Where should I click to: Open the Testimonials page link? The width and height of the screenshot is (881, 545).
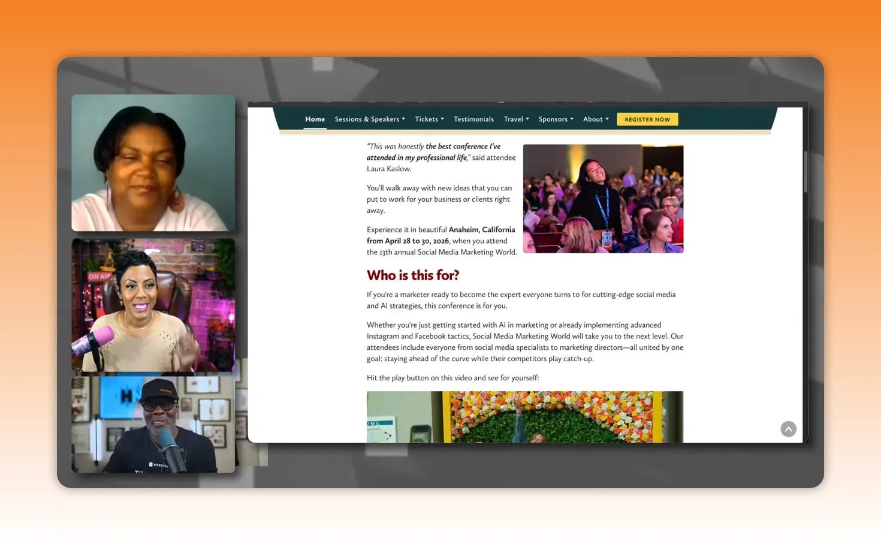pyautogui.click(x=473, y=119)
